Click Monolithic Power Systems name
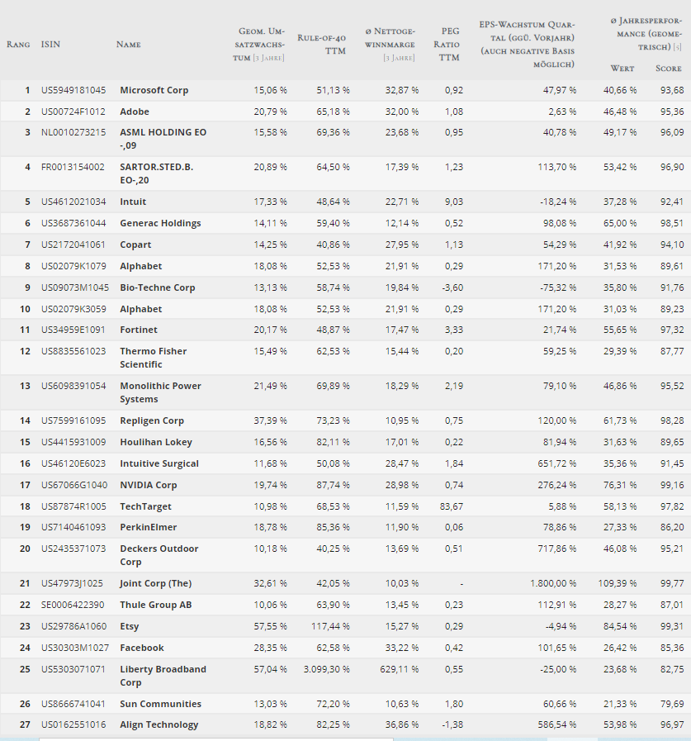691x741 pixels. coord(161,392)
